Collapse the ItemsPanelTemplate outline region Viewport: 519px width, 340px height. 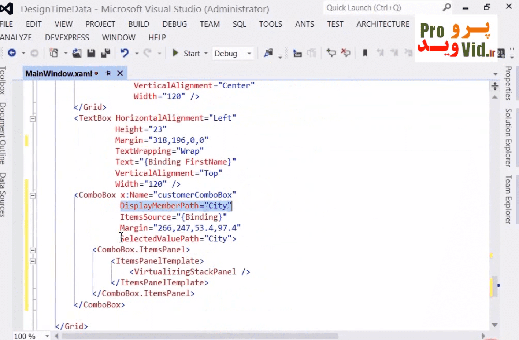pos(33,261)
